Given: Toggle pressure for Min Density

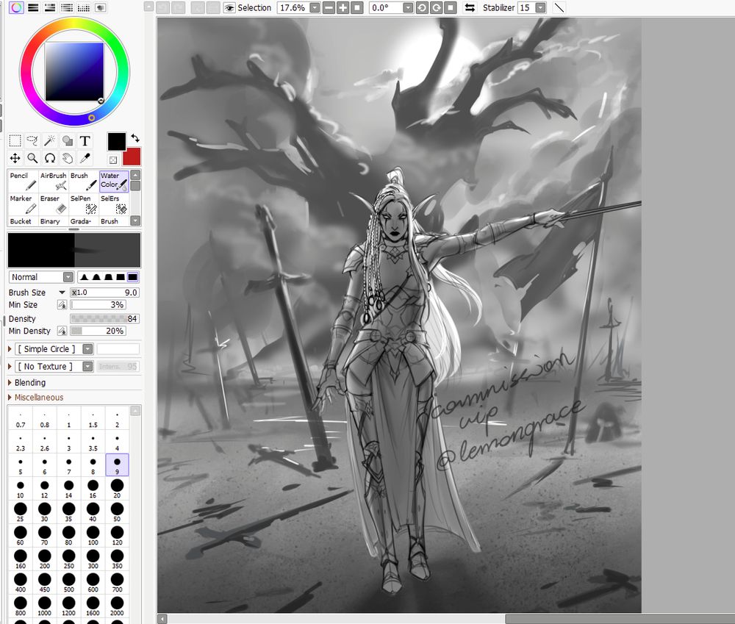Looking at the screenshot, I should (62, 331).
